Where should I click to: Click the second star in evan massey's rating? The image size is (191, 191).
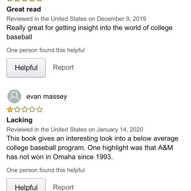point(17,110)
